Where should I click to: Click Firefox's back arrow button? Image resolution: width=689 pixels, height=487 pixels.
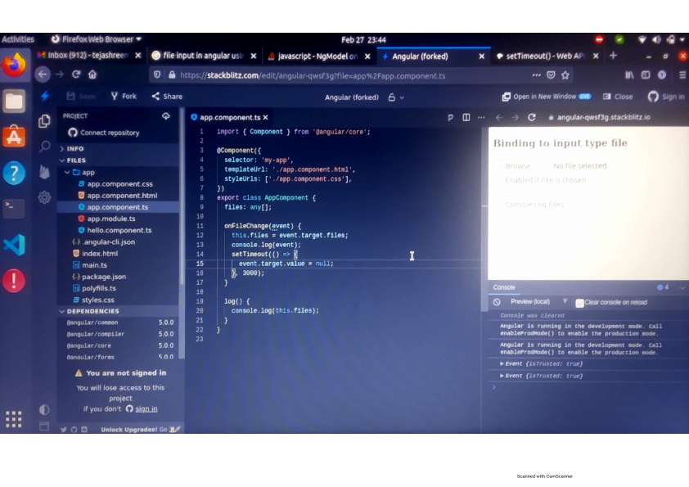tap(43, 74)
